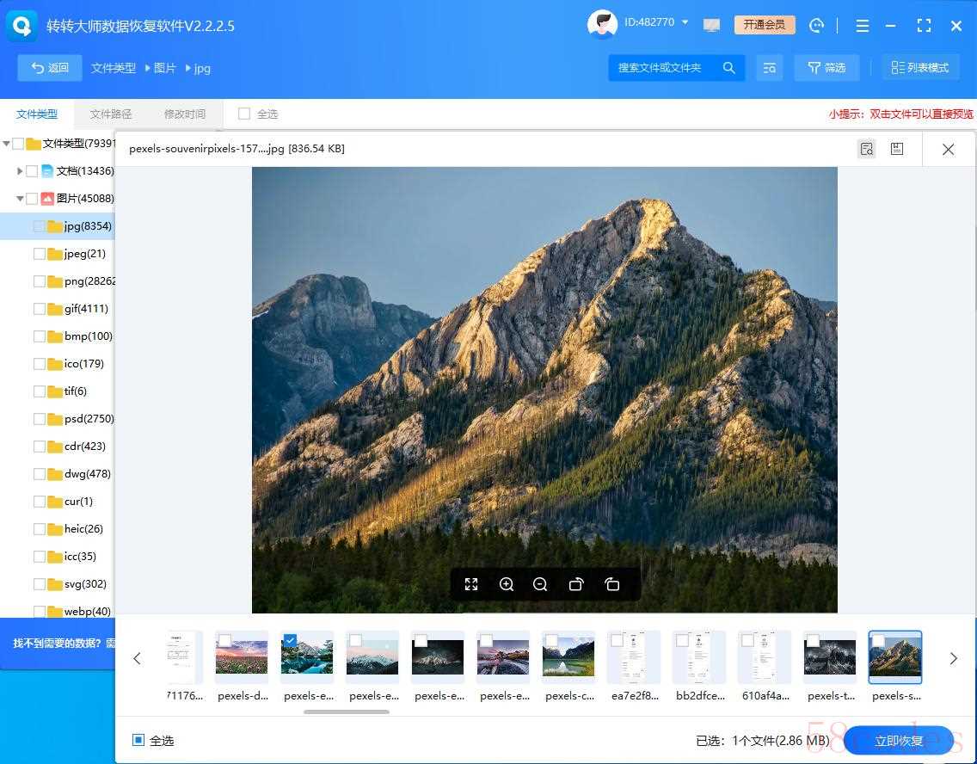This screenshot has height=764, width=977.
Task: Click the 立即恢复 recover button
Action: coord(899,740)
